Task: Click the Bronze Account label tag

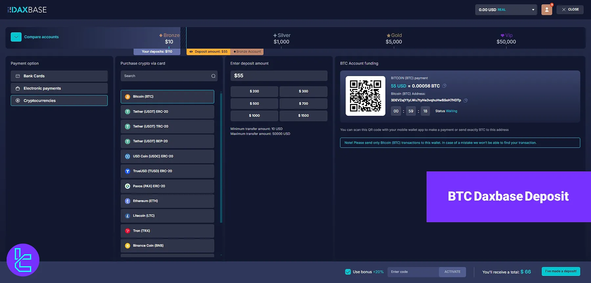Action: tap(247, 52)
